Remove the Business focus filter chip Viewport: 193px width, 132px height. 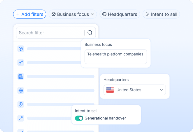tap(93, 14)
